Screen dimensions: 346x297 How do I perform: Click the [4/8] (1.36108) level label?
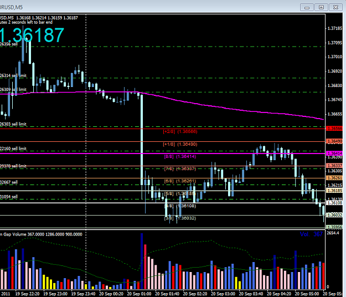pyautogui.click(x=180, y=206)
